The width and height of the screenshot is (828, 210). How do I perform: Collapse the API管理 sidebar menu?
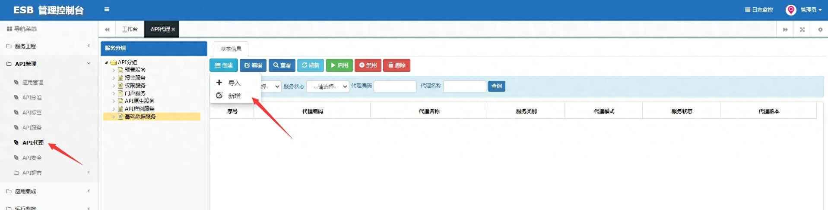pyautogui.click(x=49, y=64)
